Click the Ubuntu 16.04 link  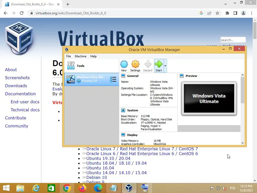100,168
